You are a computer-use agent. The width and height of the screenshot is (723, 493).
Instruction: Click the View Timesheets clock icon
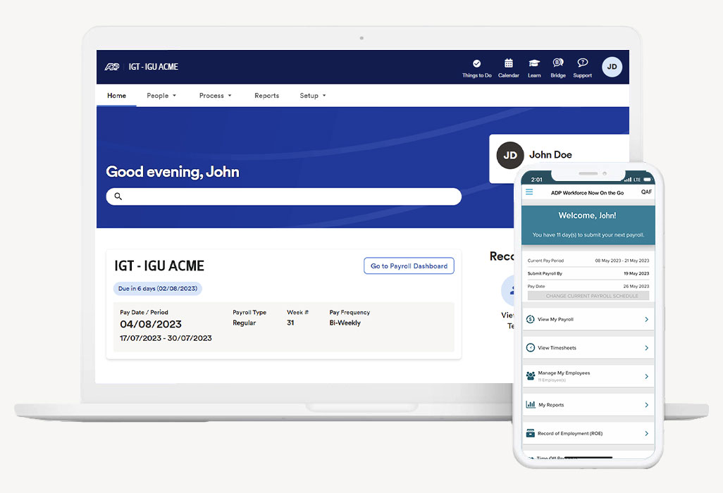click(530, 348)
